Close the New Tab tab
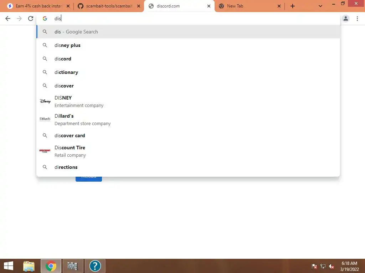 [279, 6]
